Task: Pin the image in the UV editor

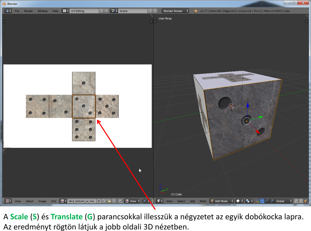Action: click(x=120, y=201)
